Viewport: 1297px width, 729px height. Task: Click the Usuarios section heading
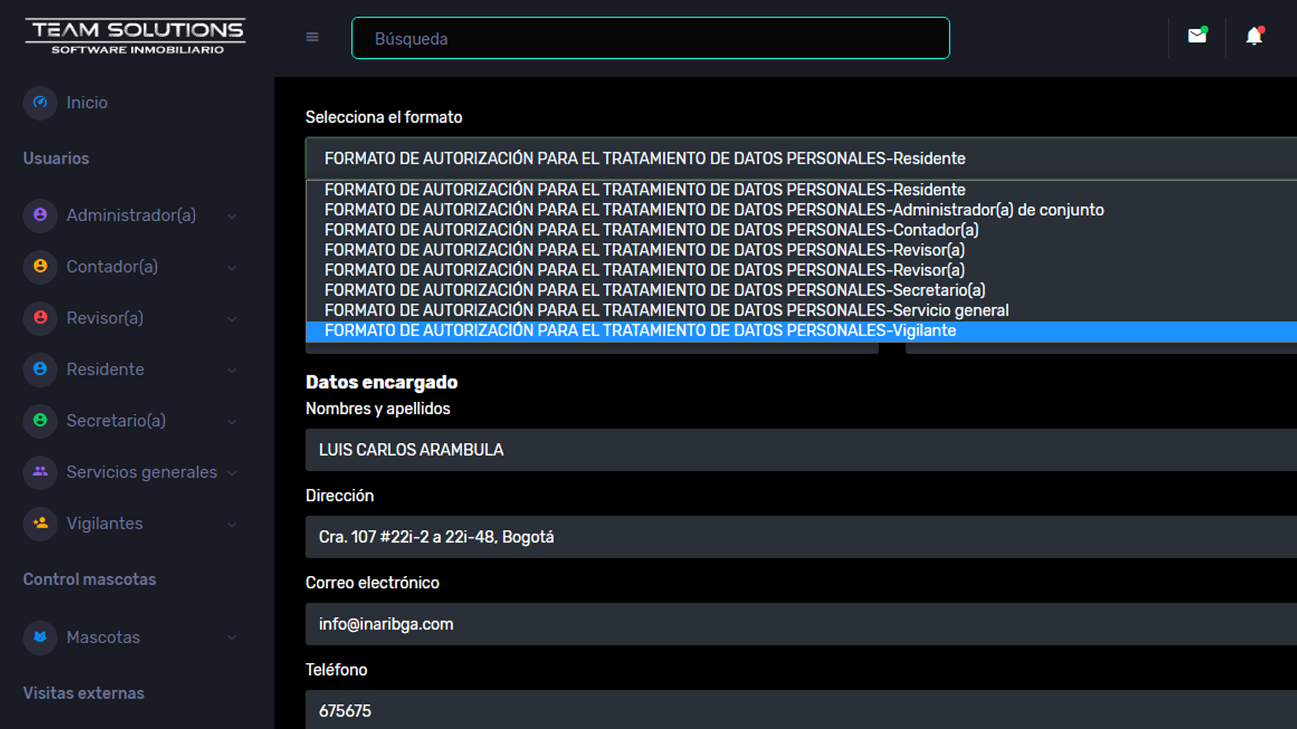(x=56, y=159)
